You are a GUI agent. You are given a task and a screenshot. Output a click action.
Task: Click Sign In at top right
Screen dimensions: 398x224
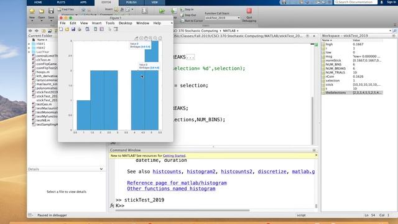(391, 2)
